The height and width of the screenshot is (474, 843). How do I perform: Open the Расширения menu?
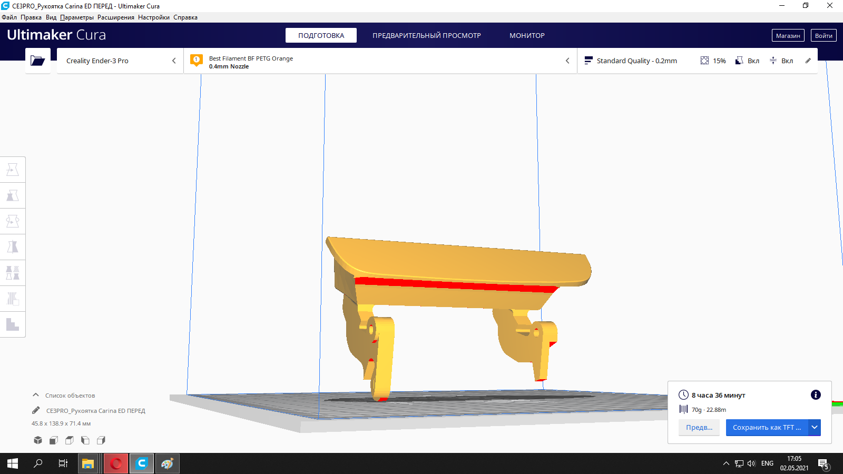coord(116,17)
